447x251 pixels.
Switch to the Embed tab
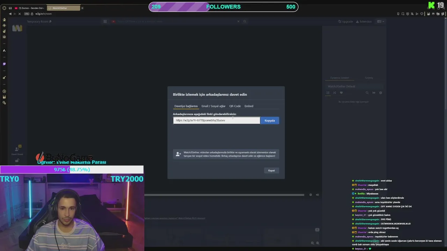249,106
